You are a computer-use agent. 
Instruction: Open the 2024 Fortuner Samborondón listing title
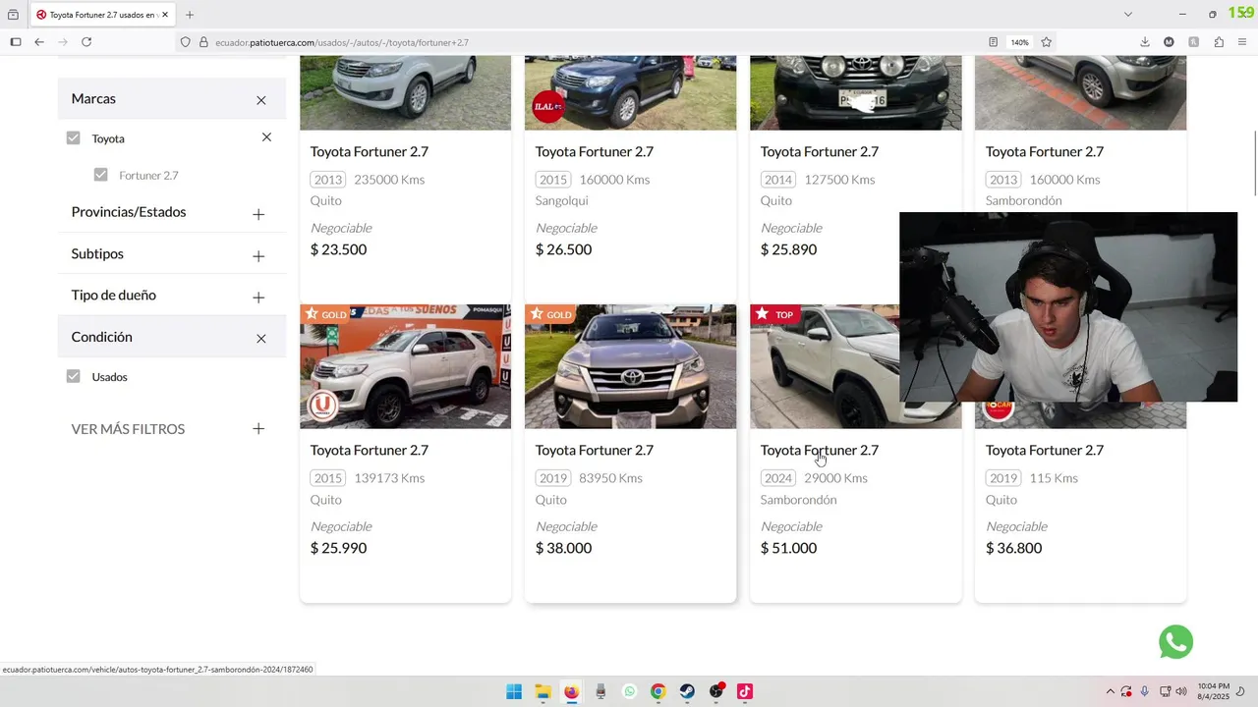[x=819, y=450]
